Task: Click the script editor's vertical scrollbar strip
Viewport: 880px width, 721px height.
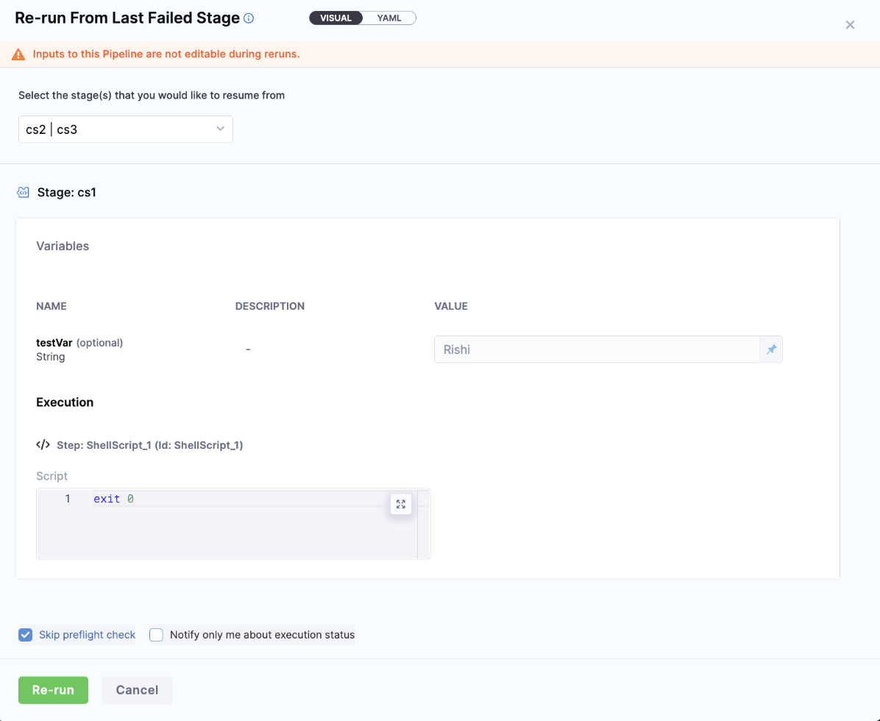Action: pyautogui.click(x=423, y=530)
